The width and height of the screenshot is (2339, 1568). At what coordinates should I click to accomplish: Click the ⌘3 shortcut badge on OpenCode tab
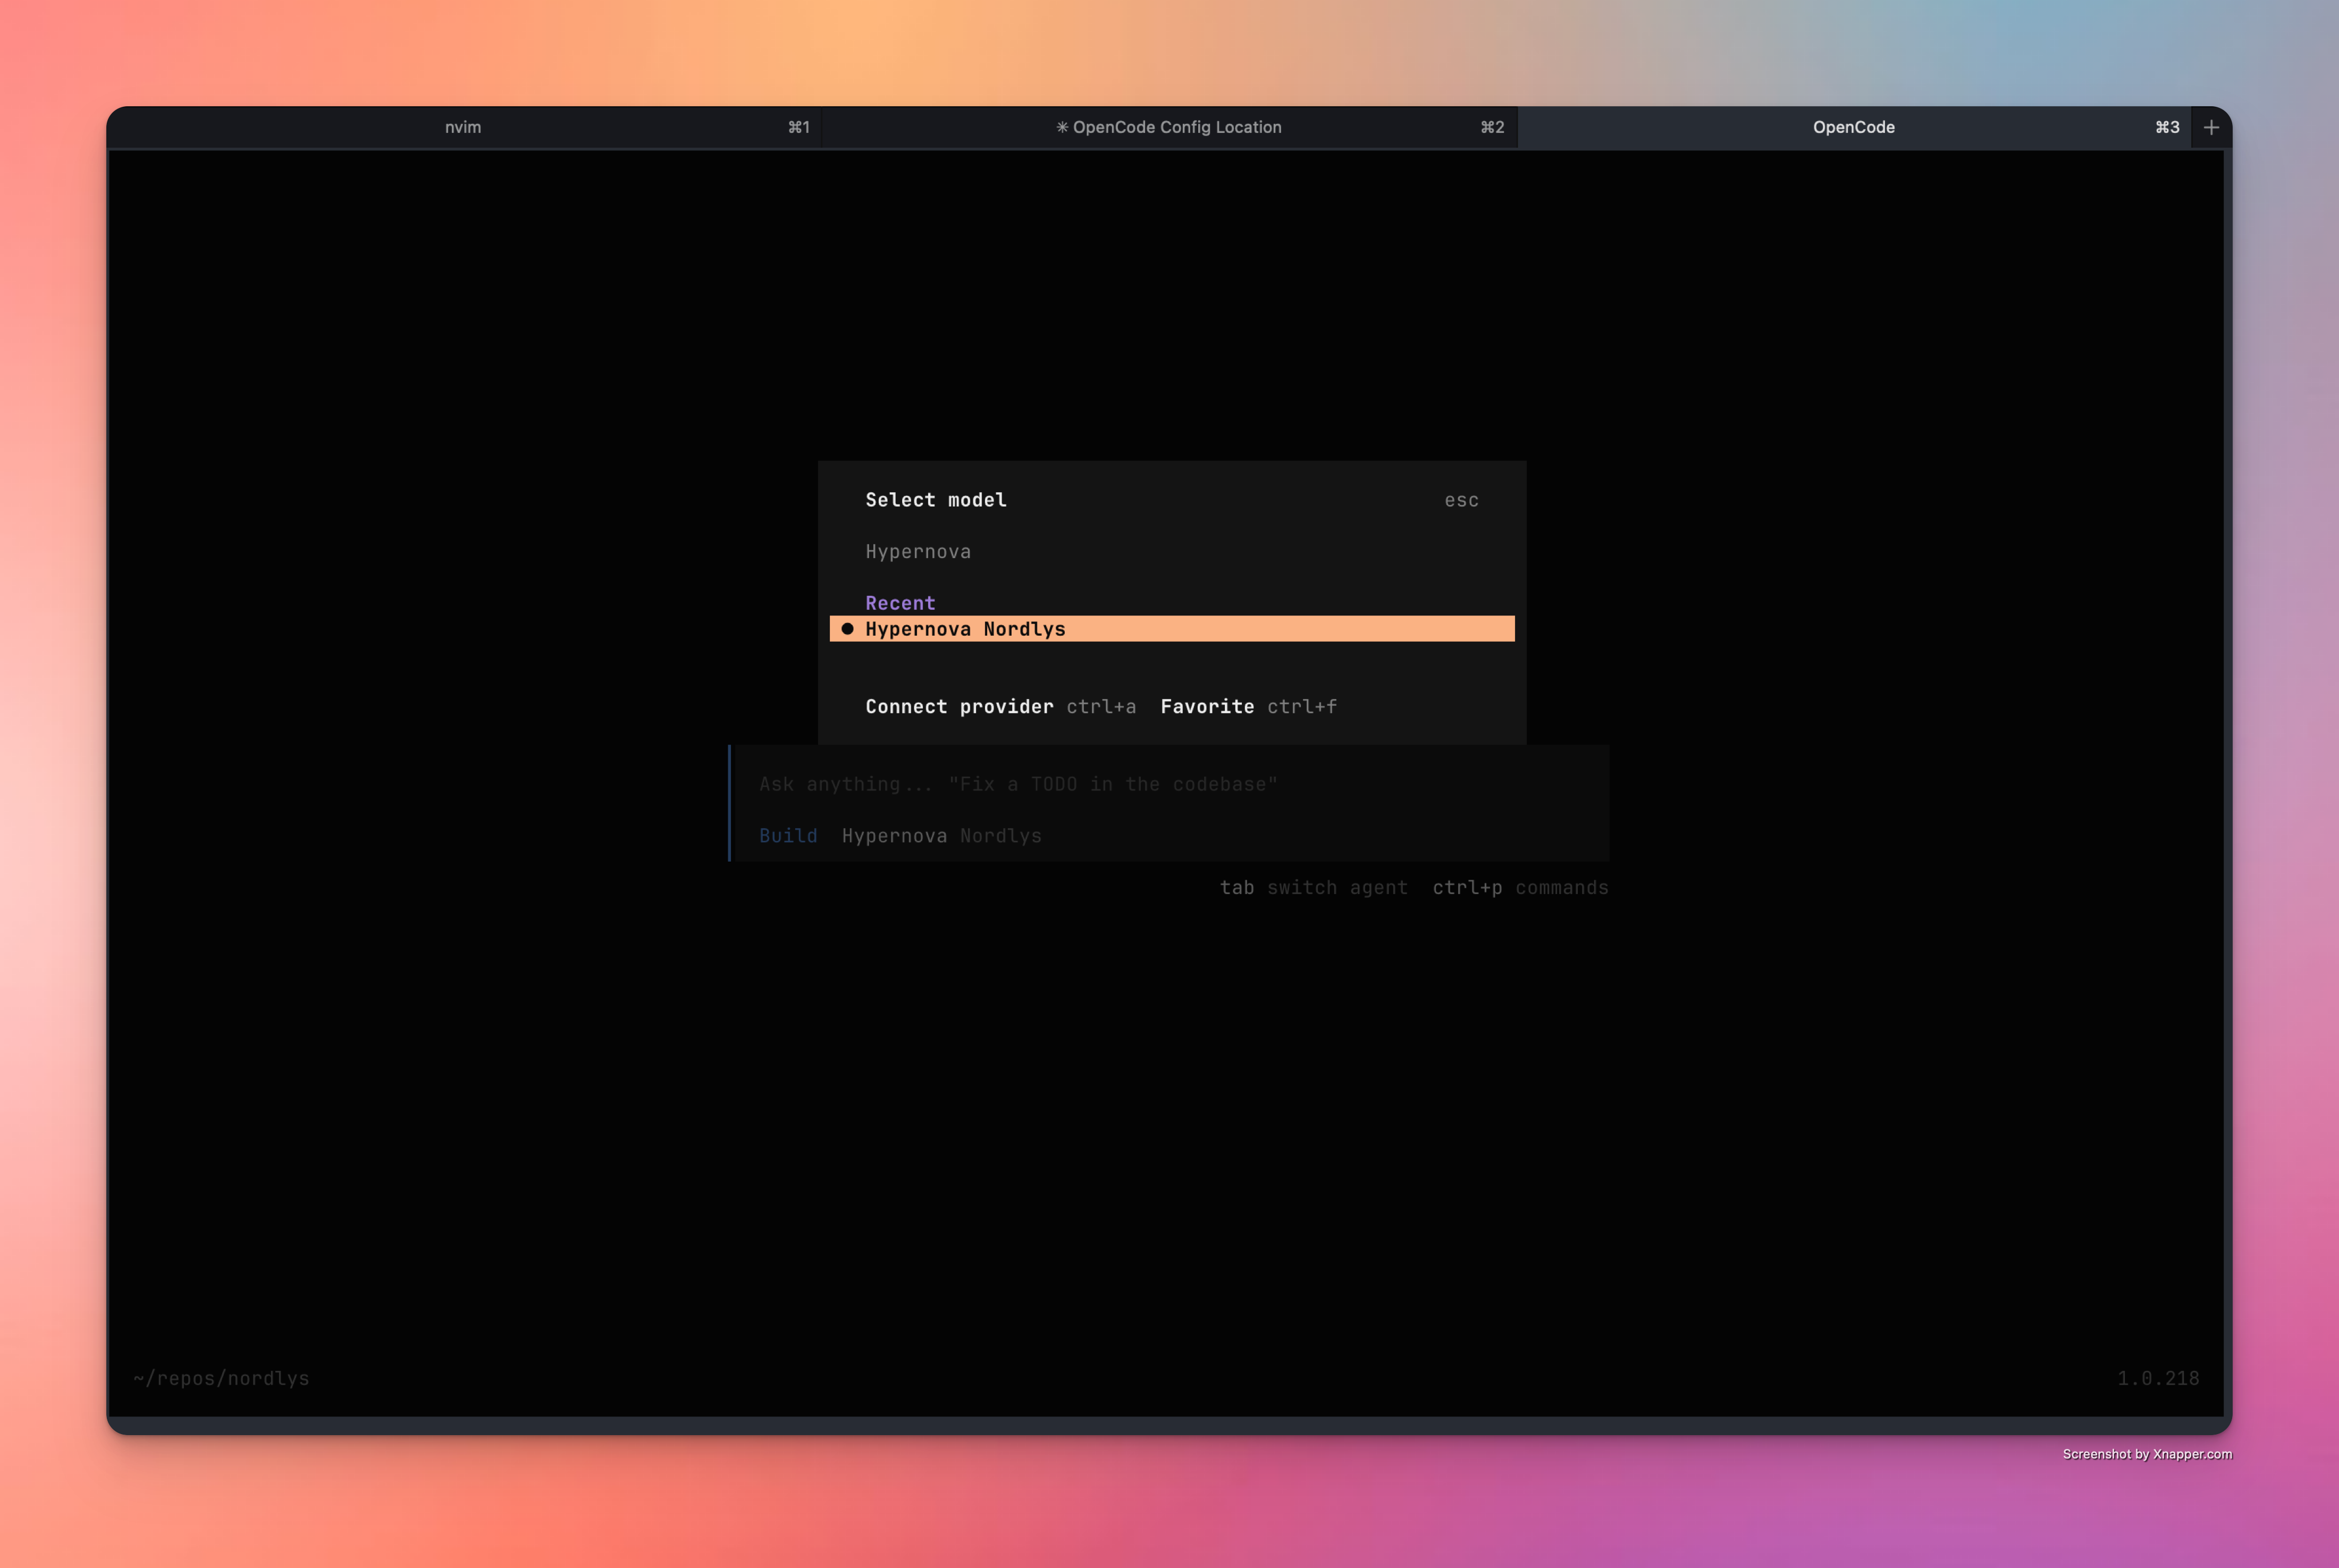(x=2166, y=127)
